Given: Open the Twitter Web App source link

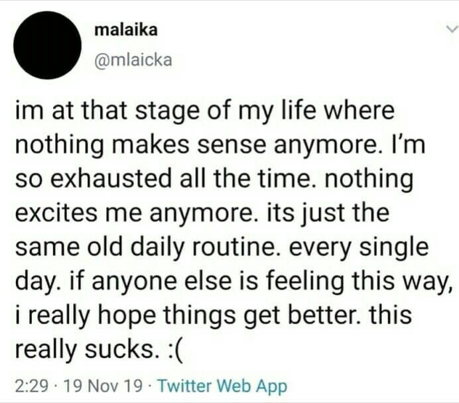Looking at the screenshot, I should coord(222,386).
